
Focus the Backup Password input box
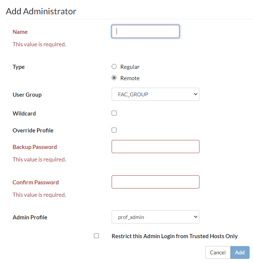pos(155,147)
